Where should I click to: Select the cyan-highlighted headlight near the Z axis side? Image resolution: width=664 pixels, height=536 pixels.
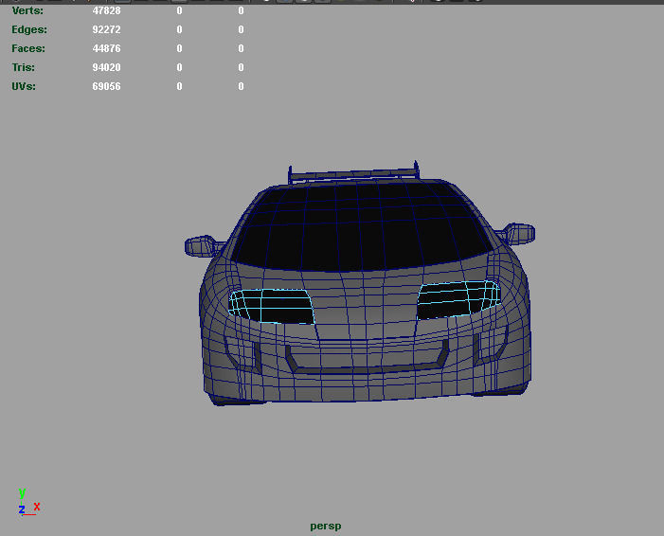click(x=272, y=307)
